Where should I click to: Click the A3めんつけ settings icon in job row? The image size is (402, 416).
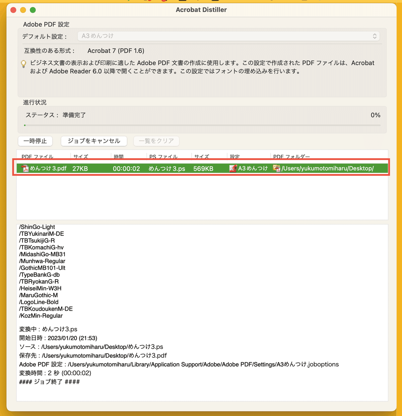[x=233, y=168]
